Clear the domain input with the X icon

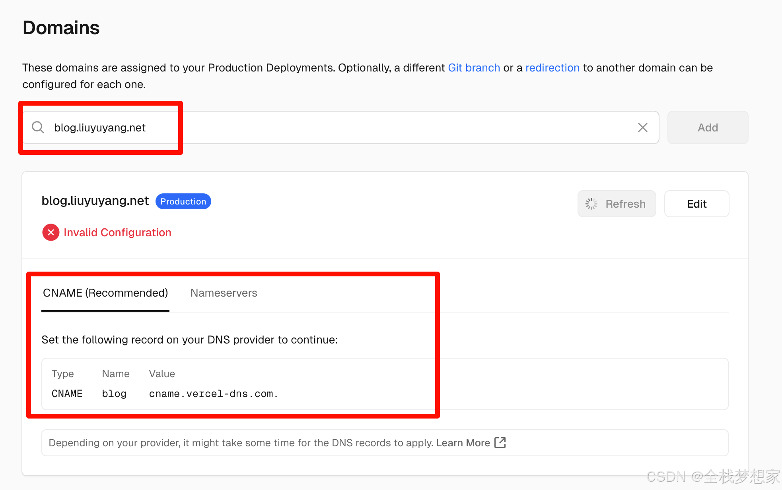pos(643,127)
